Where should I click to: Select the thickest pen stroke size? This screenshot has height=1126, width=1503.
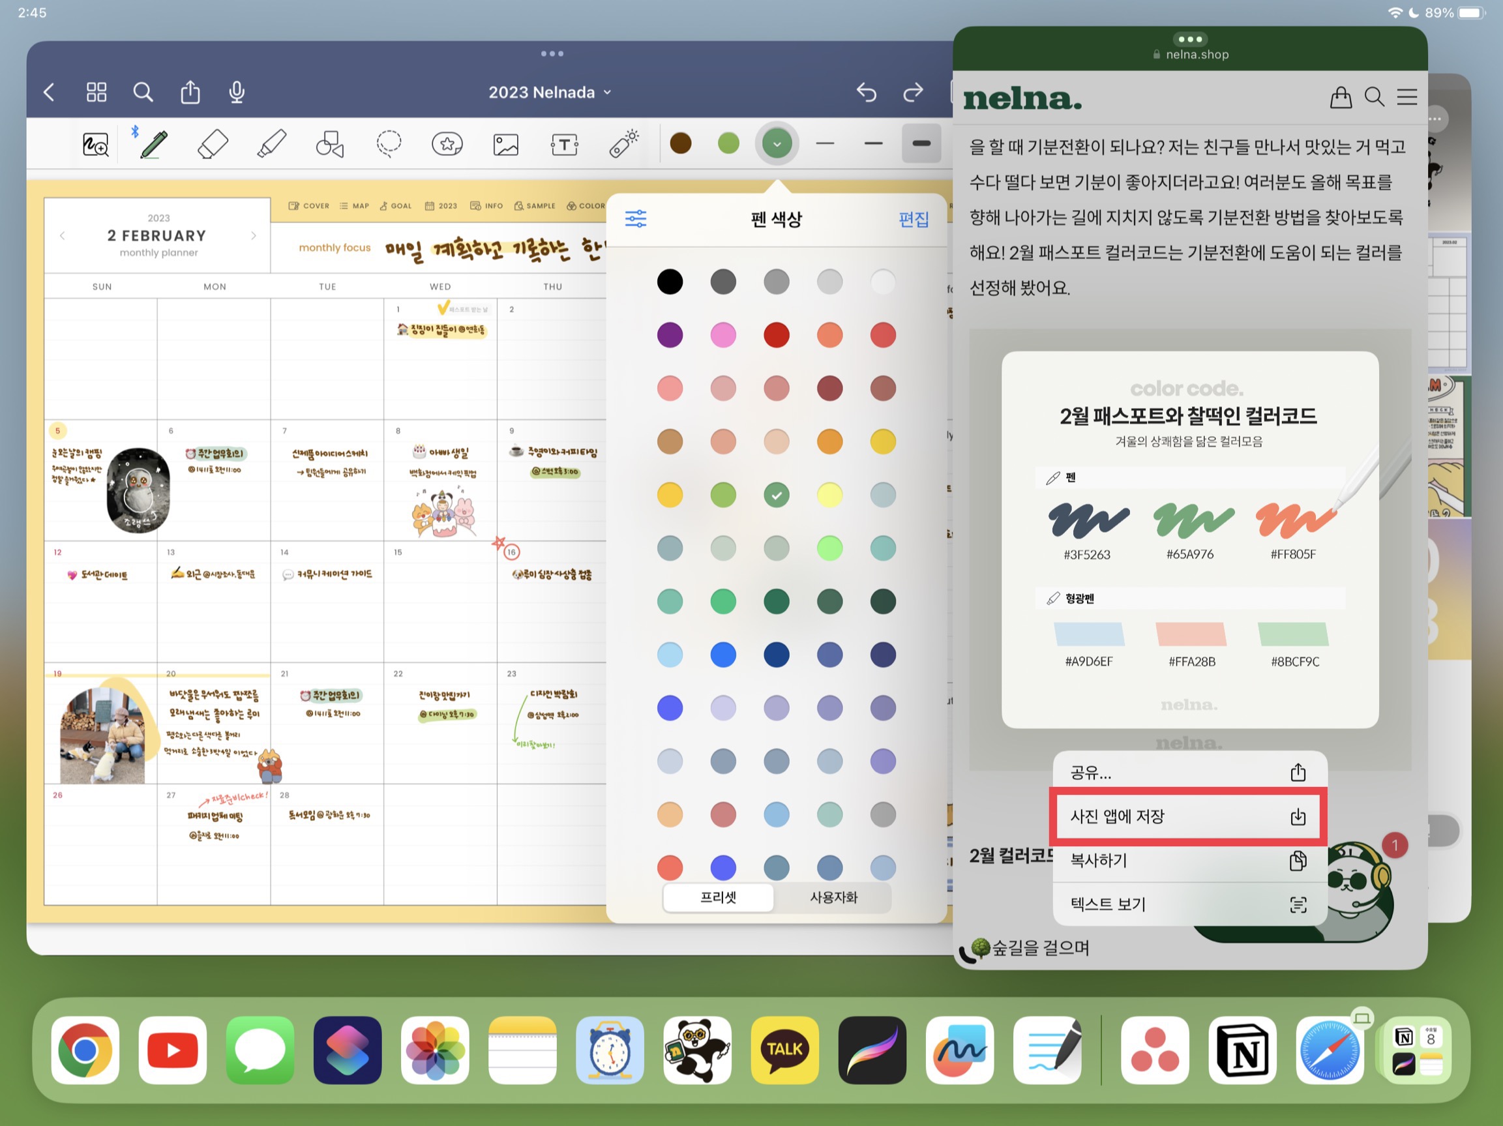921,143
